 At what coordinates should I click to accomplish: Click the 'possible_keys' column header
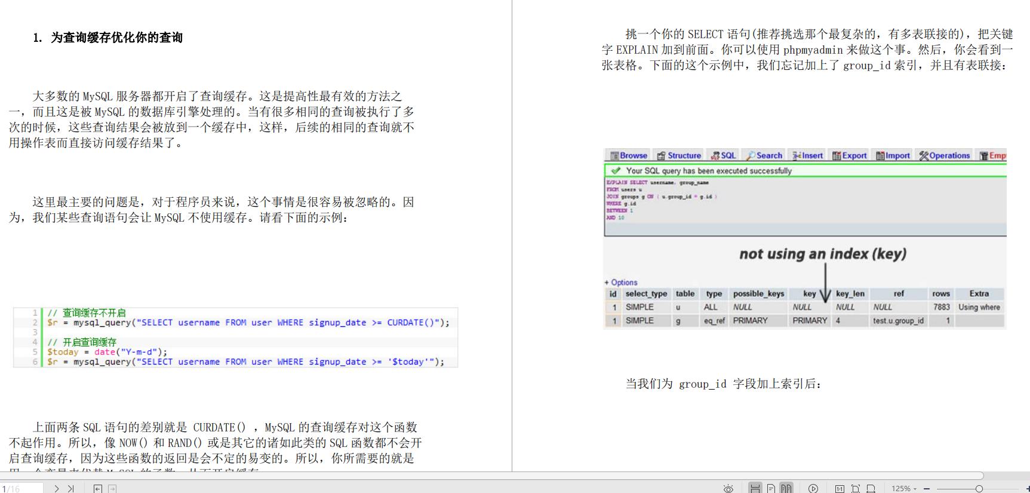point(758,293)
